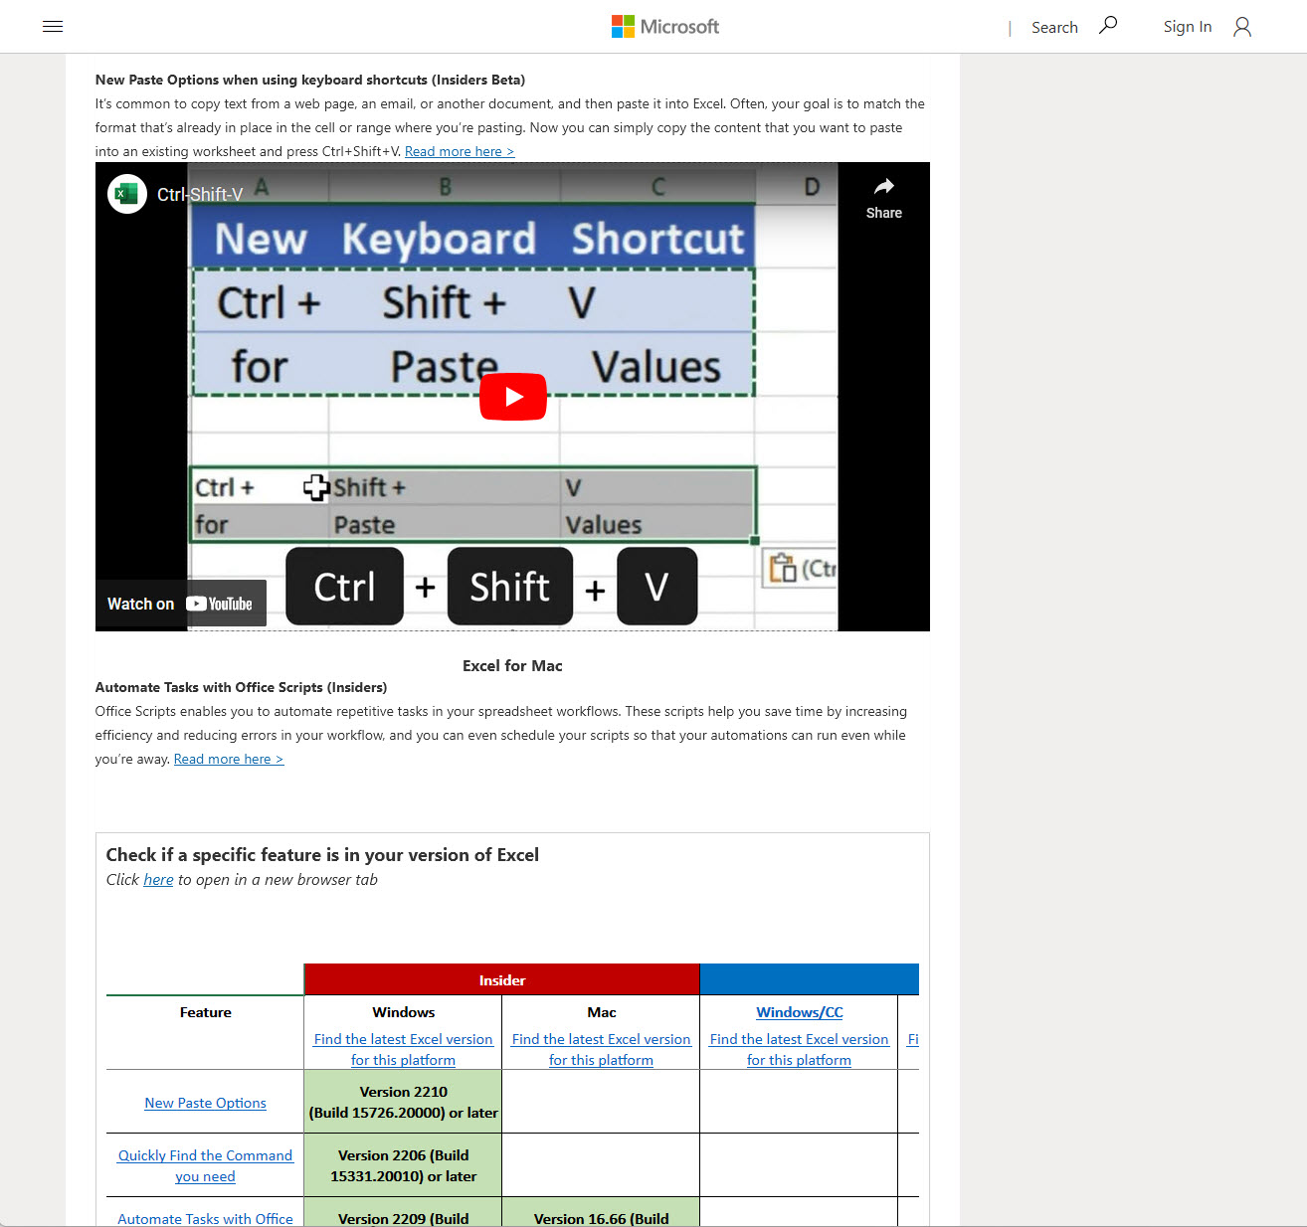Viewport: 1307px width, 1227px height.
Task: Open the Windows/CC column link
Action: [x=799, y=1012]
